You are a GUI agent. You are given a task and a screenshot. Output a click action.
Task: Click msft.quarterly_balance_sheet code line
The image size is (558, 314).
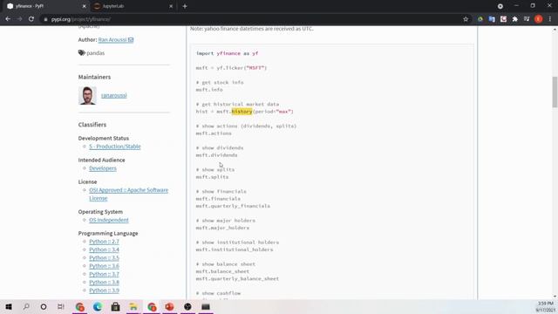coord(237,279)
